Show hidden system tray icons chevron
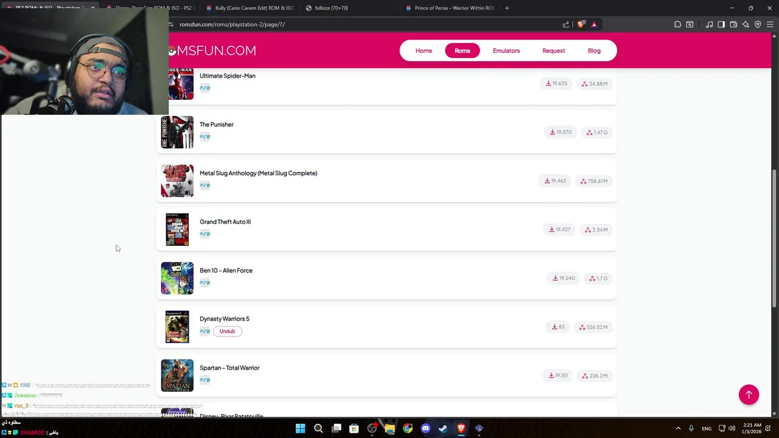Image resolution: width=779 pixels, height=438 pixels. tap(678, 428)
